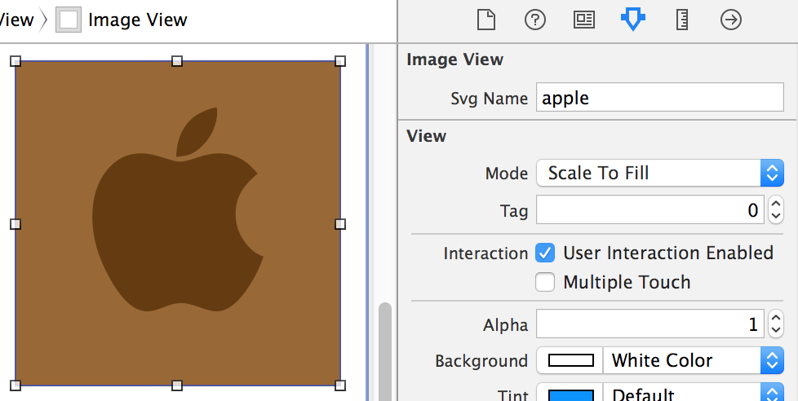Open the Background White Color dropdown
This screenshot has width=798, height=401.
coord(694,360)
